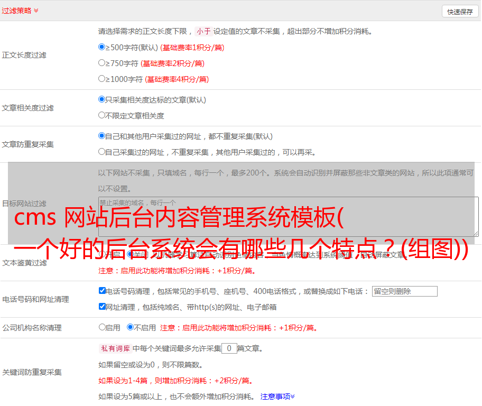Select 只采集相关度达标的文章 radio option
482x406 pixels.
tap(102, 99)
